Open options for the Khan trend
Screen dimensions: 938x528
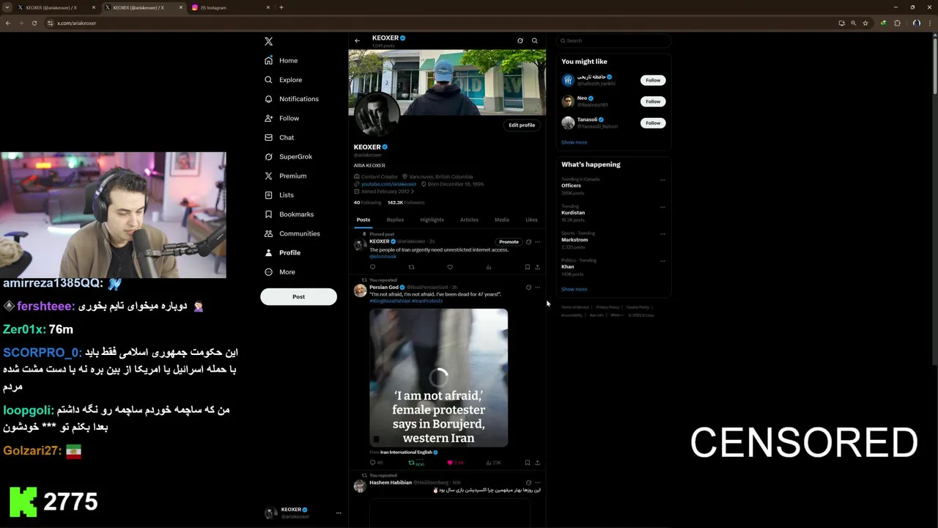coord(662,261)
